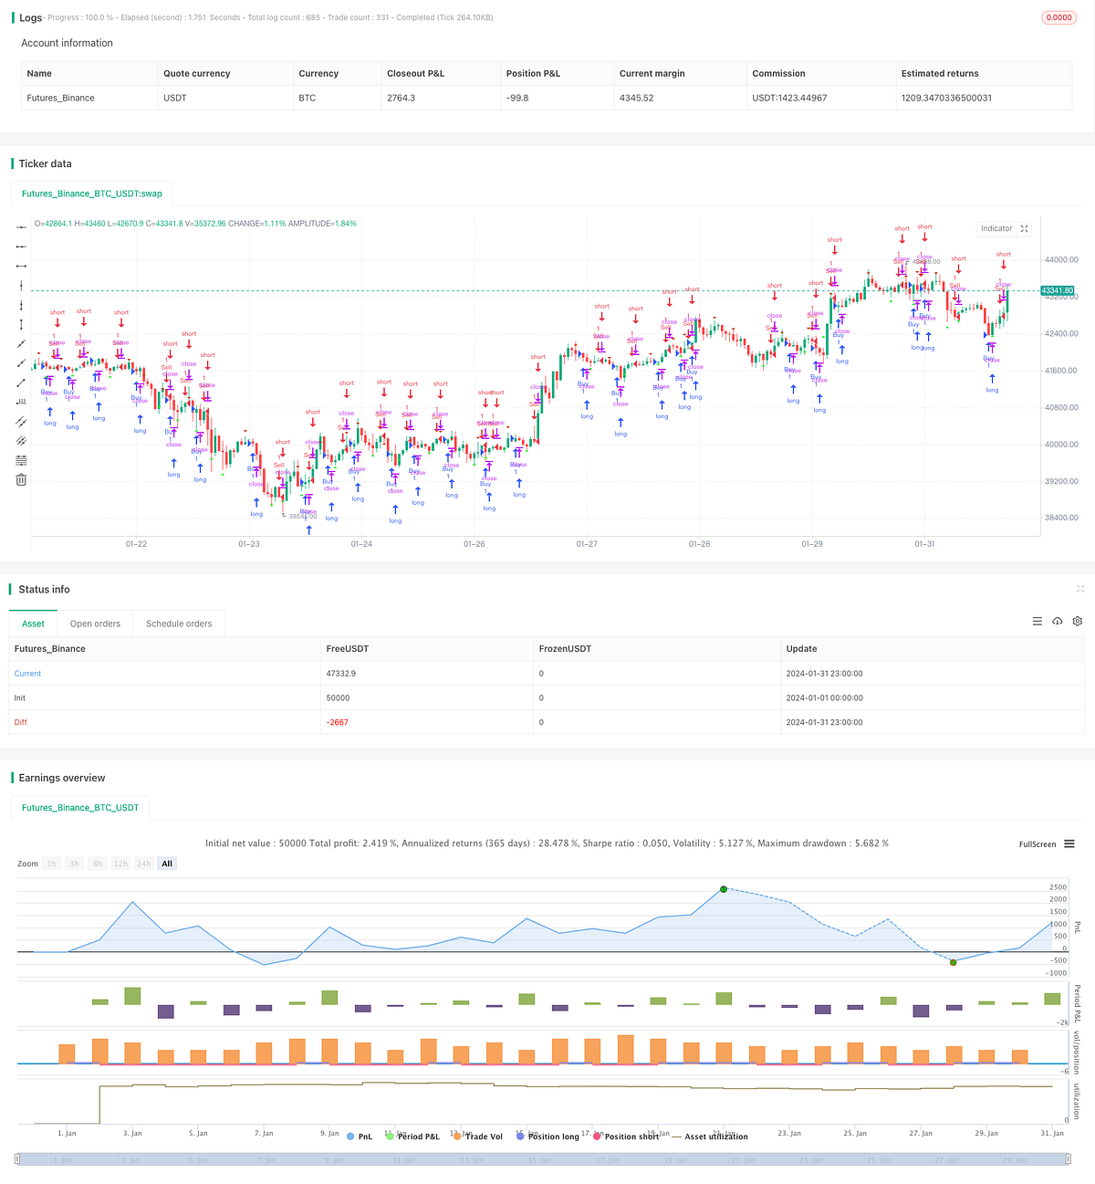Click the navigator's left range handle
The width and height of the screenshot is (1095, 1184).
(18, 1159)
